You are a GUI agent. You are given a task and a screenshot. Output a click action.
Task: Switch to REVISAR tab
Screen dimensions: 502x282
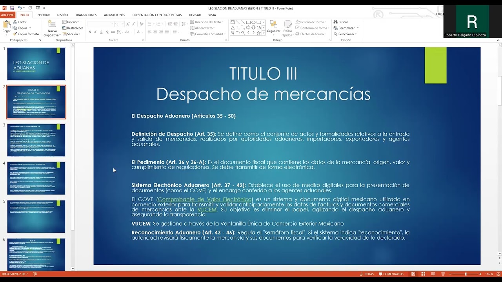(x=195, y=15)
